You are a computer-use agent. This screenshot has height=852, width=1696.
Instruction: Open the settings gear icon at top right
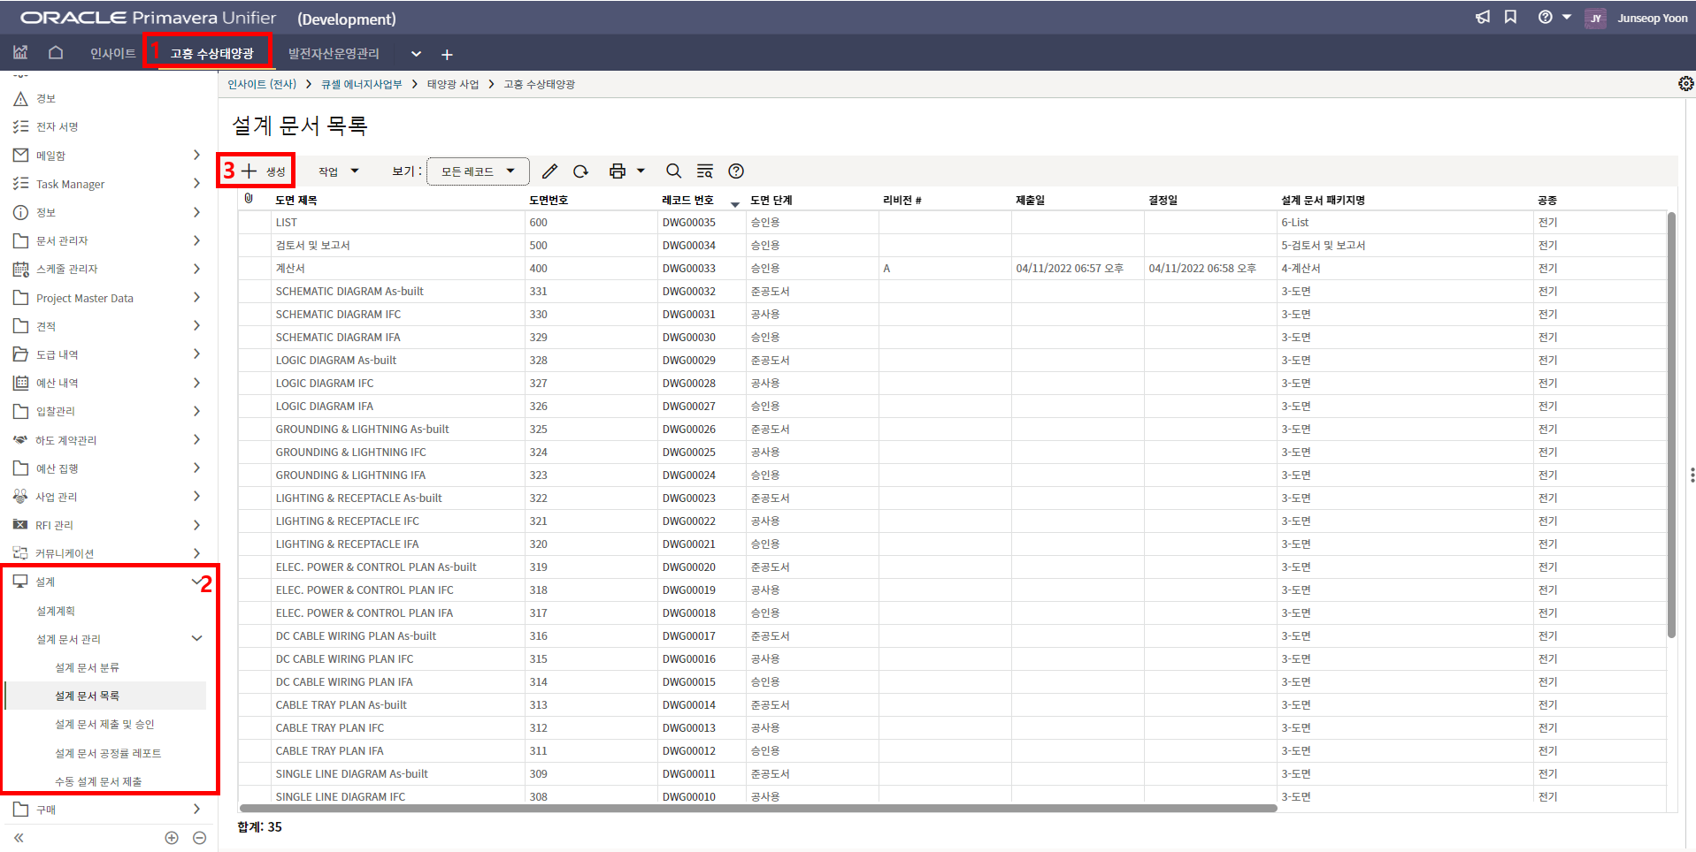1685,84
